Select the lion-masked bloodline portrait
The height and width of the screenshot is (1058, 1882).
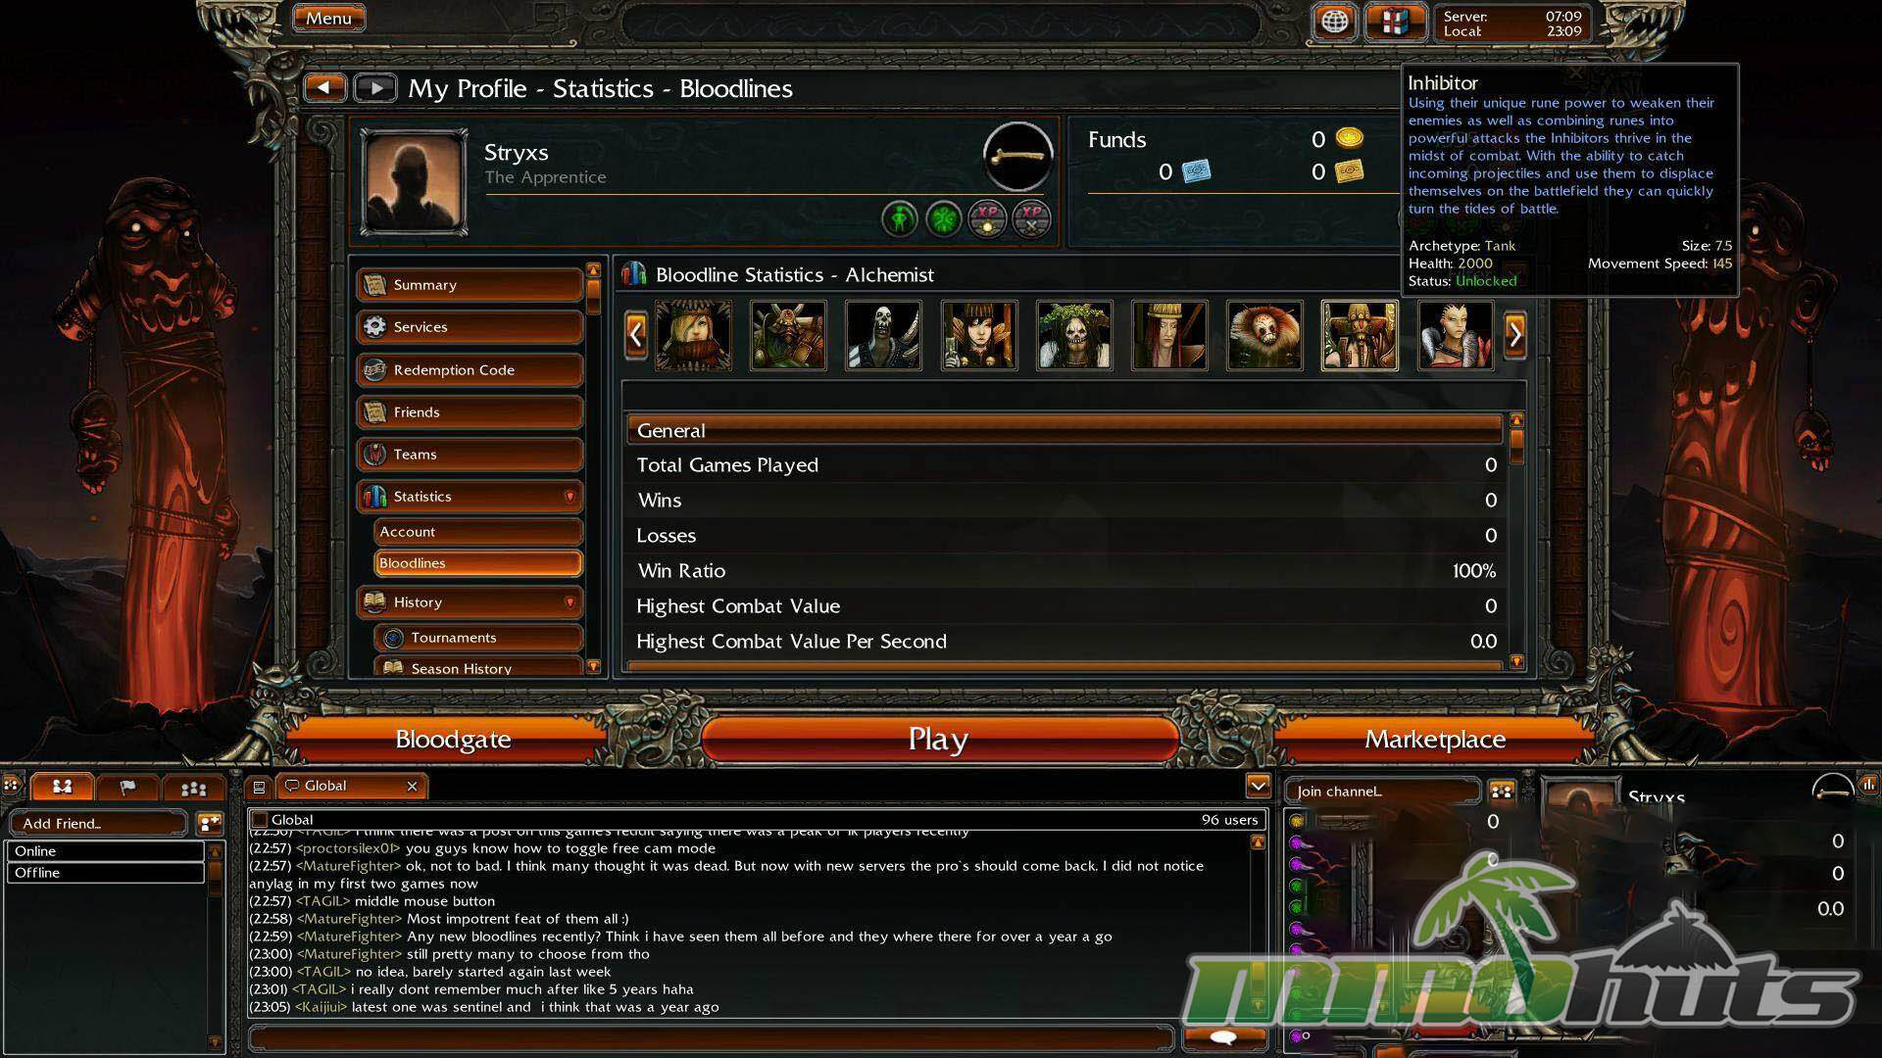[x=1264, y=335]
